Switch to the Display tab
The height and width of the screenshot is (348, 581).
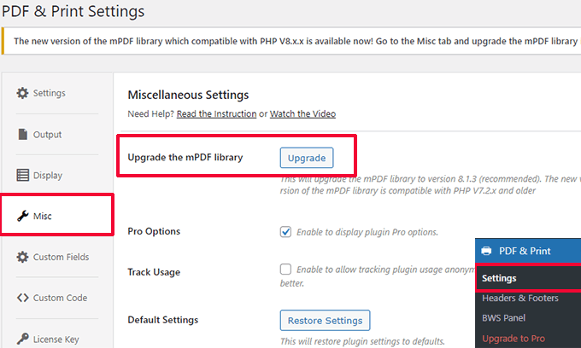[48, 175]
